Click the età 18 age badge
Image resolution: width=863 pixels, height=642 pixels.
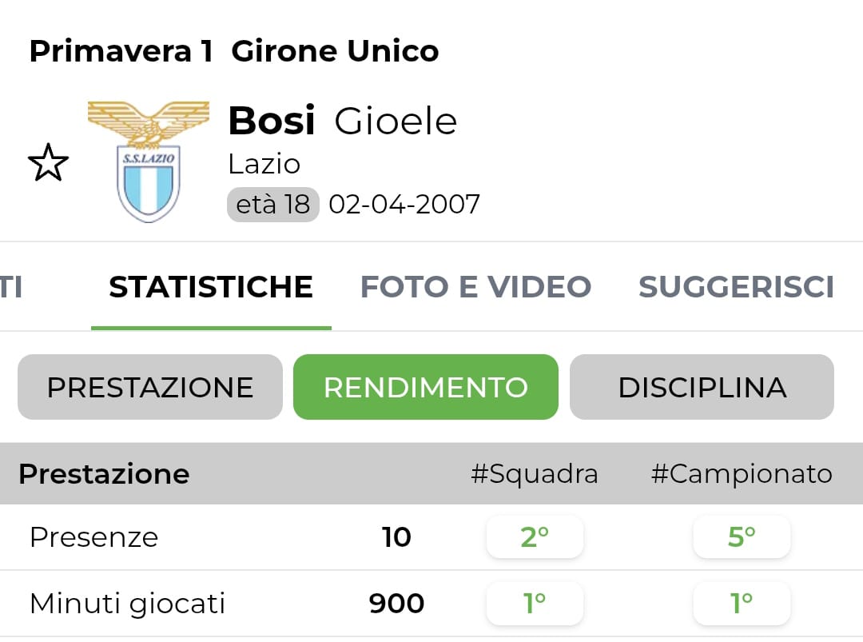pos(272,205)
